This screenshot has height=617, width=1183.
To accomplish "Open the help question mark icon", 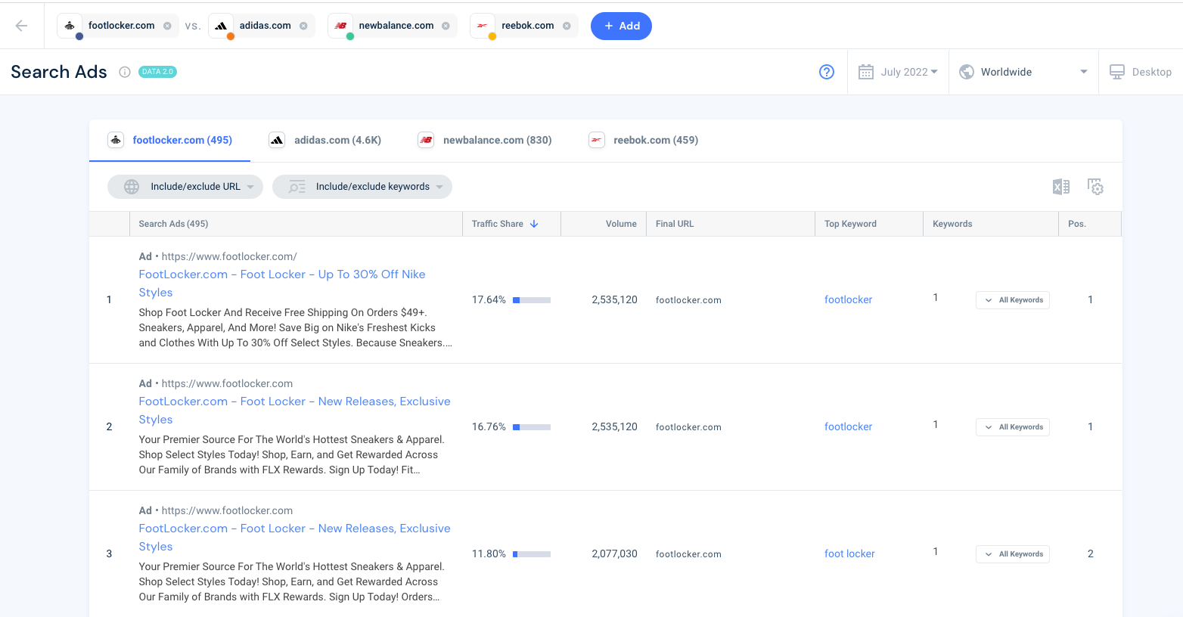I will click(827, 72).
